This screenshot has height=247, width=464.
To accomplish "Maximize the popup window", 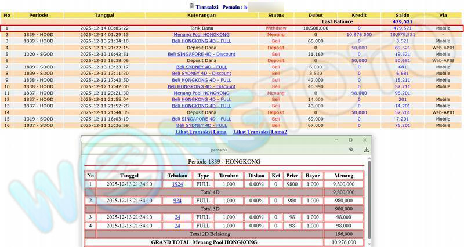I will point(350,140).
